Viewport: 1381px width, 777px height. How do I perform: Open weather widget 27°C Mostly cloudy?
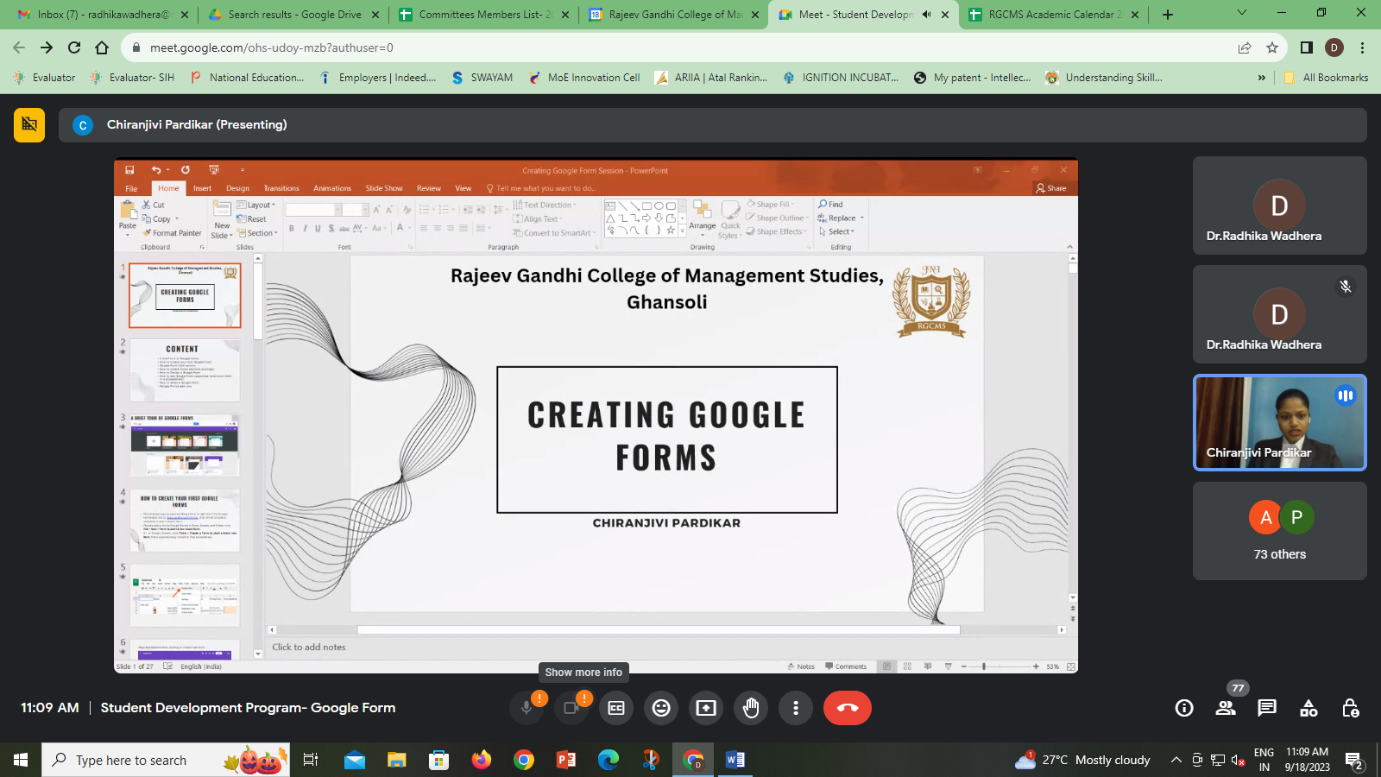tap(1082, 760)
